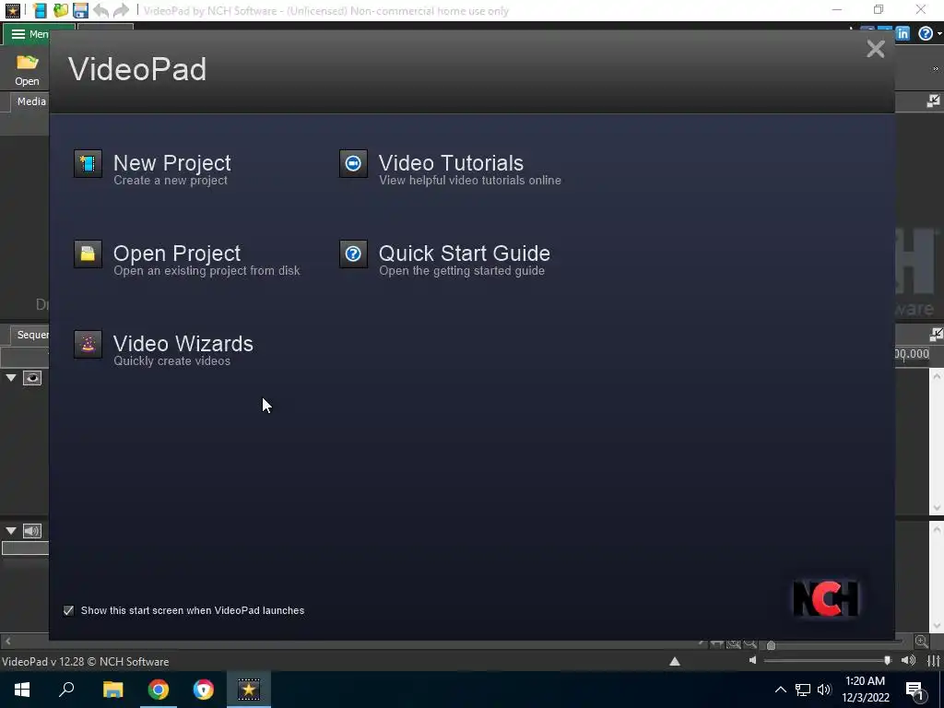Uncheck Show this start screen checkbox
Viewport: 944px width, 708px height.
[x=68, y=610]
